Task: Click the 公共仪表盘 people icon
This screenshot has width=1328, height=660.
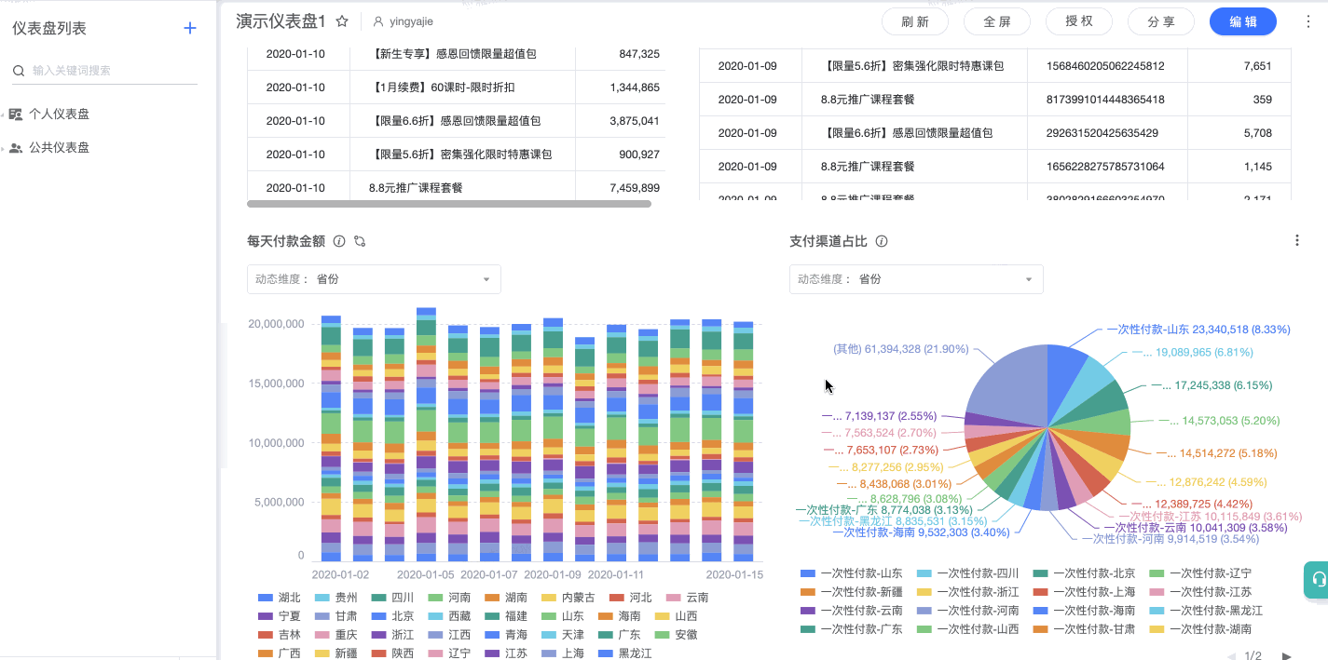Action: point(16,148)
